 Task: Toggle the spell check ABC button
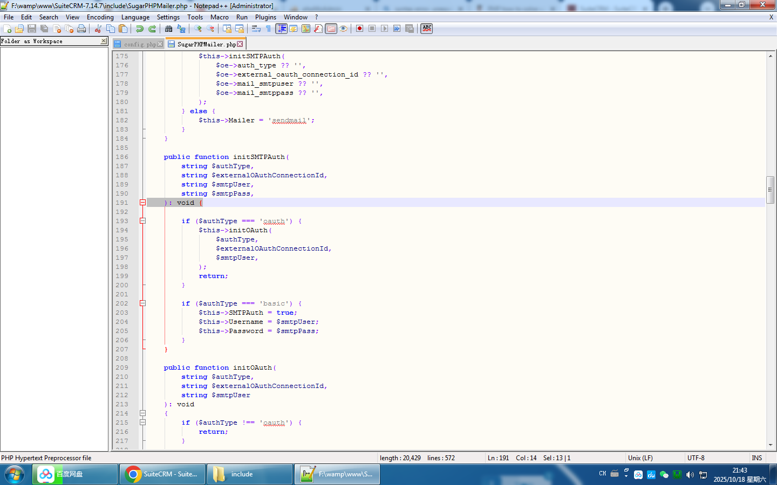tap(427, 29)
